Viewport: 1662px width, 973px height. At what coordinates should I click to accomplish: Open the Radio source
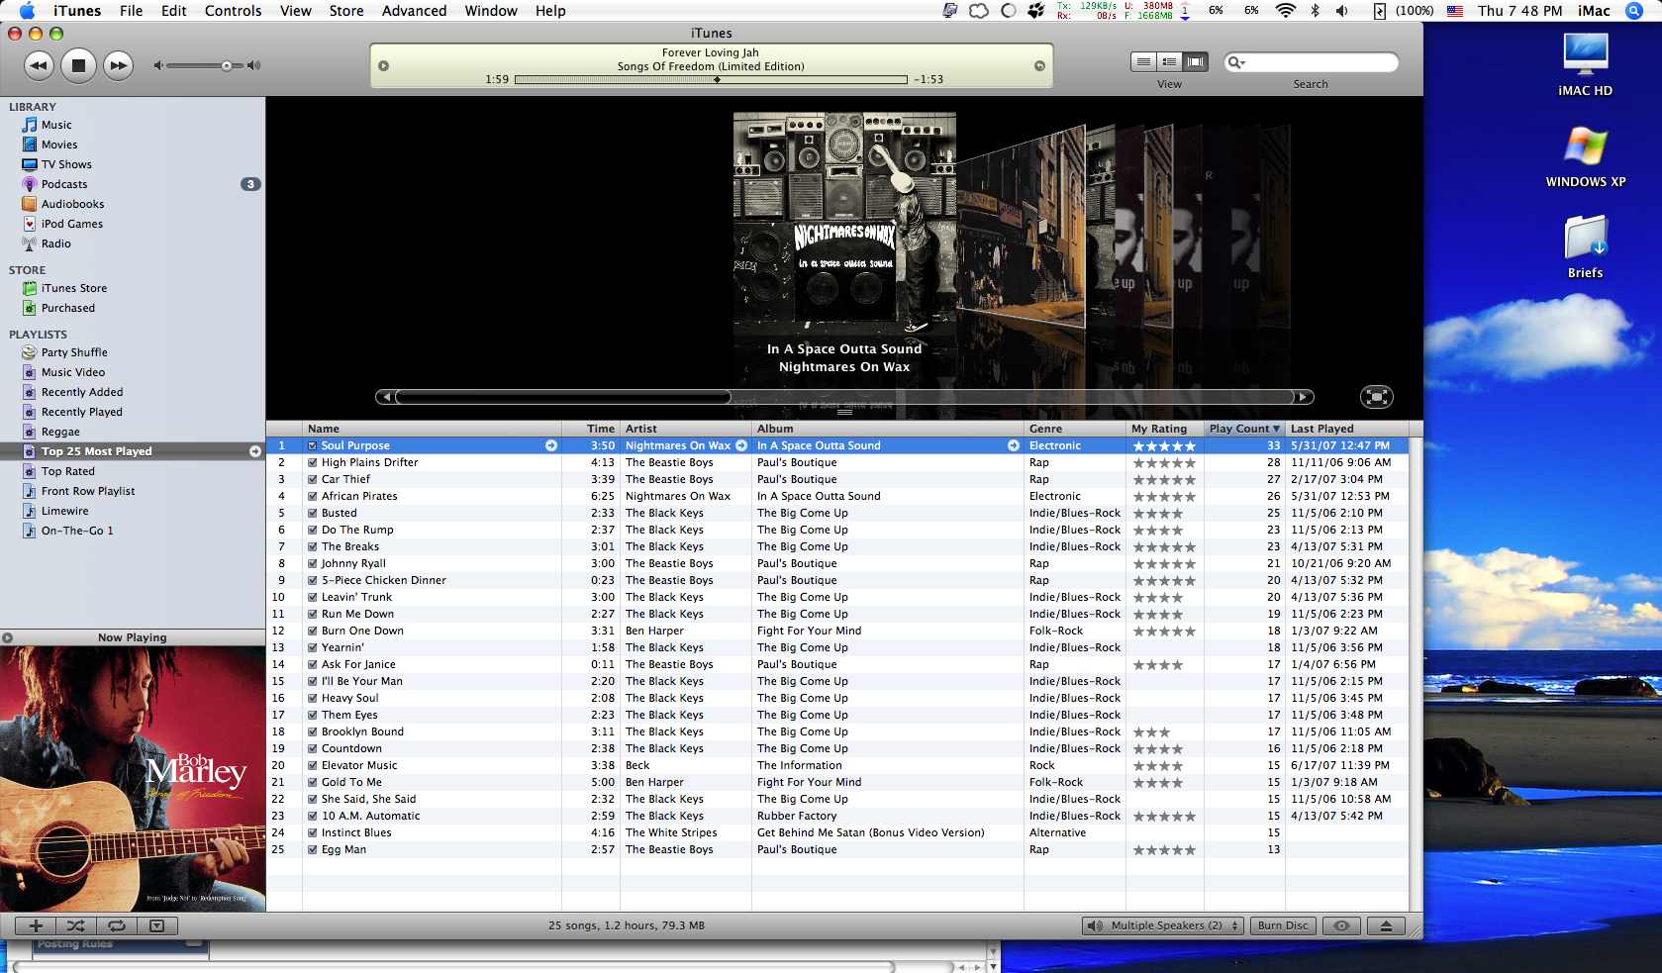point(55,243)
